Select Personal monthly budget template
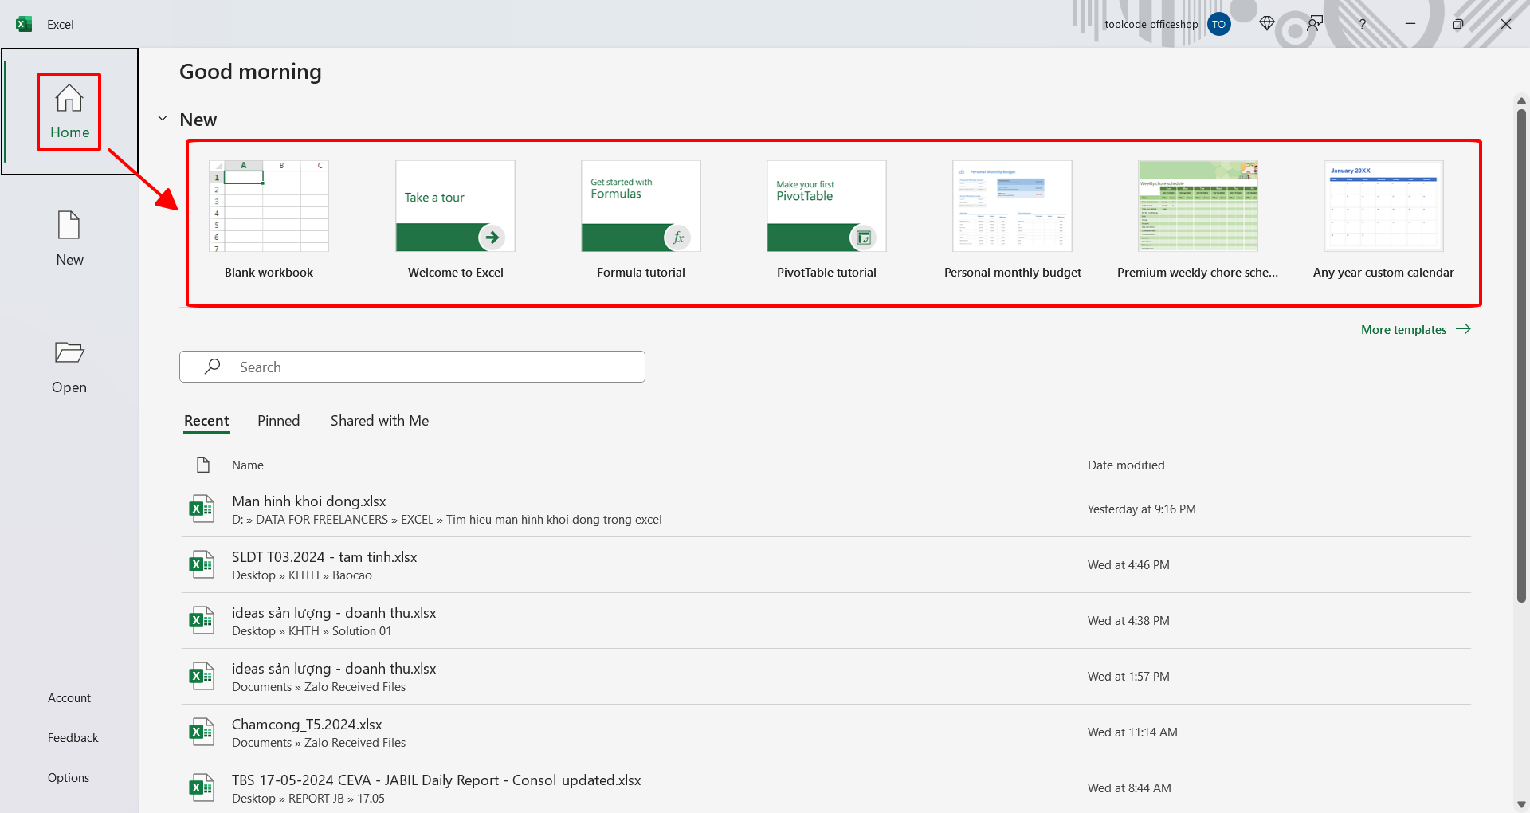Image resolution: width=1530 pixels, height=813 pixels. point(1012,220)
